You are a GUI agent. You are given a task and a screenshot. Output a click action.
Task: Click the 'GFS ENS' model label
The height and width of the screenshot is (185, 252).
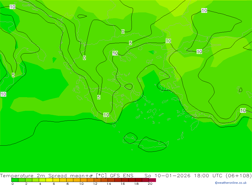pos(122,175)
